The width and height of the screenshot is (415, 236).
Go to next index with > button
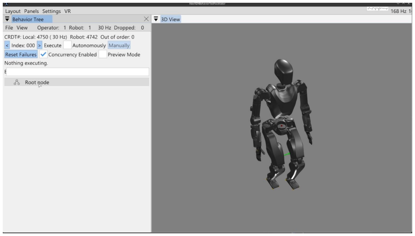40,45
